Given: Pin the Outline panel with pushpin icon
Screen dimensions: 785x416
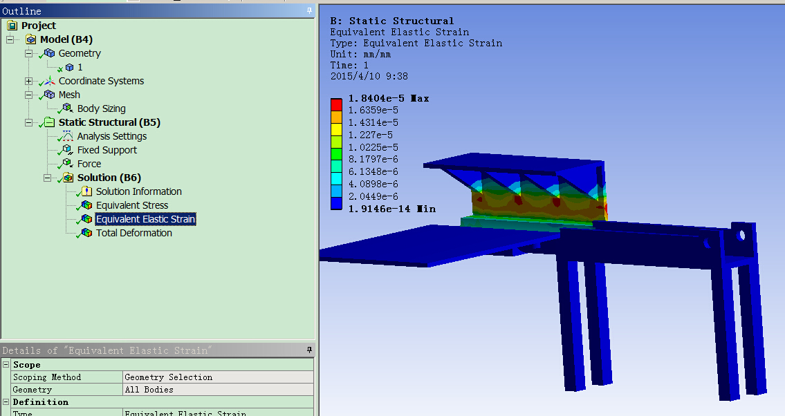Looking at the screenshot, I should 309,10.
